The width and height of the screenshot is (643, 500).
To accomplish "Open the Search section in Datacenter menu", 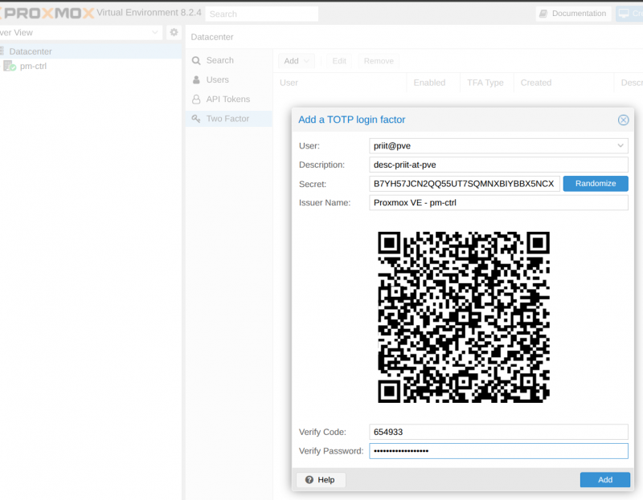I will pyautogui.click(x=229, y=61).
